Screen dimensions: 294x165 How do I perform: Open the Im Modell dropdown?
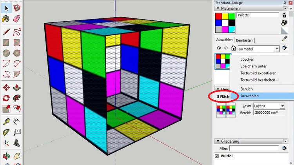pyautogui.click(x=277, y=49)
